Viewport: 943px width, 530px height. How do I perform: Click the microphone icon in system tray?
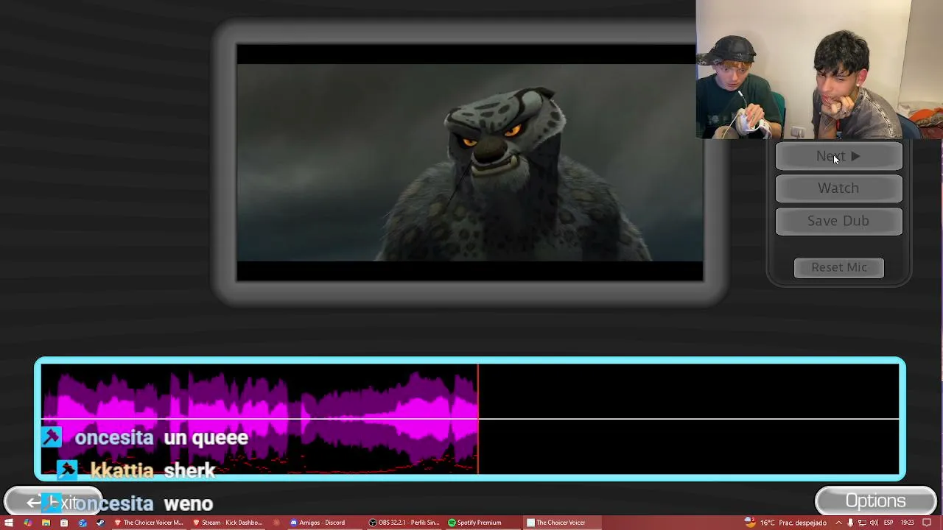point(850,523)
